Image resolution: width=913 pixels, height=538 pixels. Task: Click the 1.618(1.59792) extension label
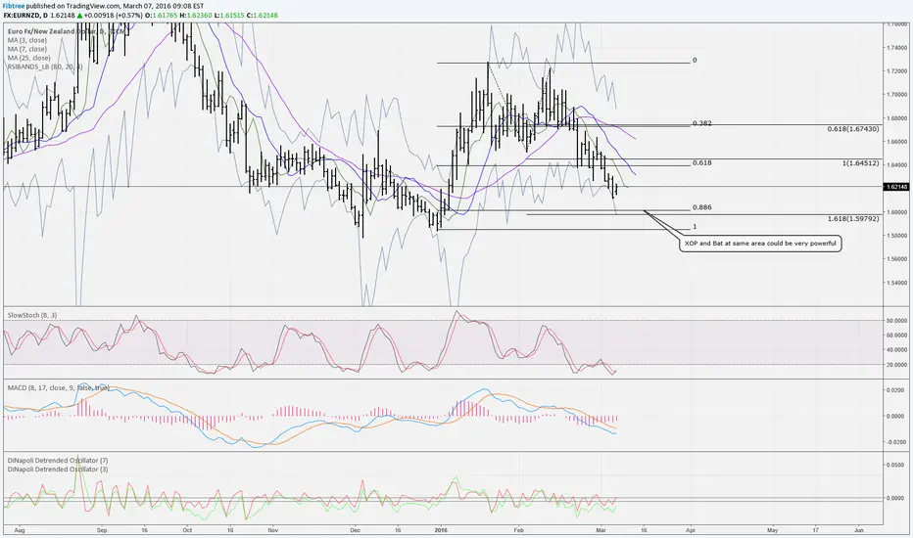853,219
